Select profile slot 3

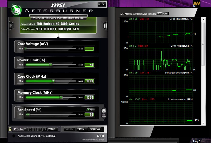pyautogui.click(x=35, y=129)
